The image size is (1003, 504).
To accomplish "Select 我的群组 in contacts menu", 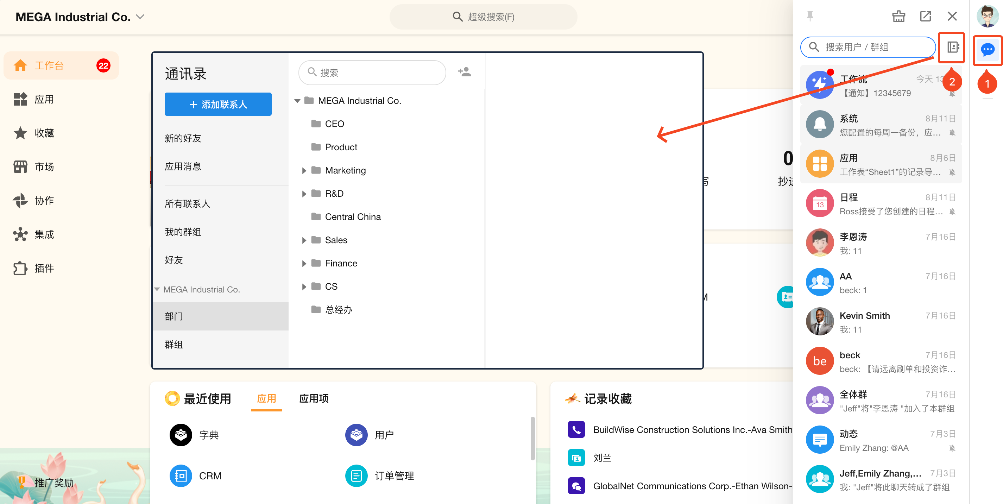I will 183,232.
